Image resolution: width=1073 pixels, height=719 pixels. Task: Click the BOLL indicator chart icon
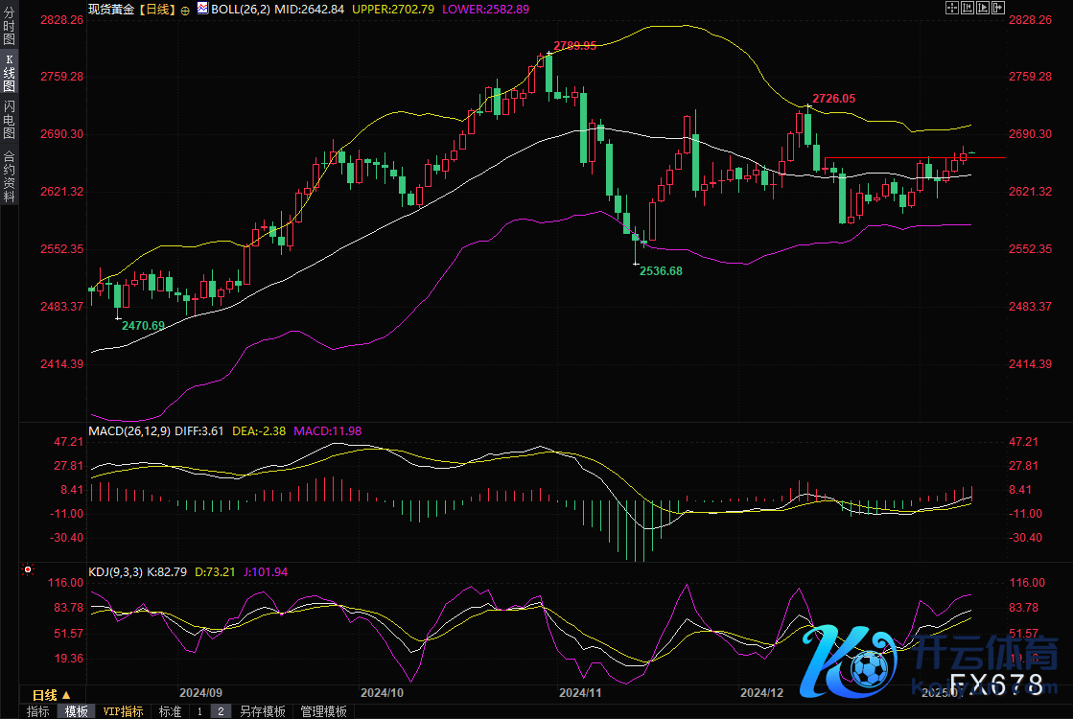point(202,9)
